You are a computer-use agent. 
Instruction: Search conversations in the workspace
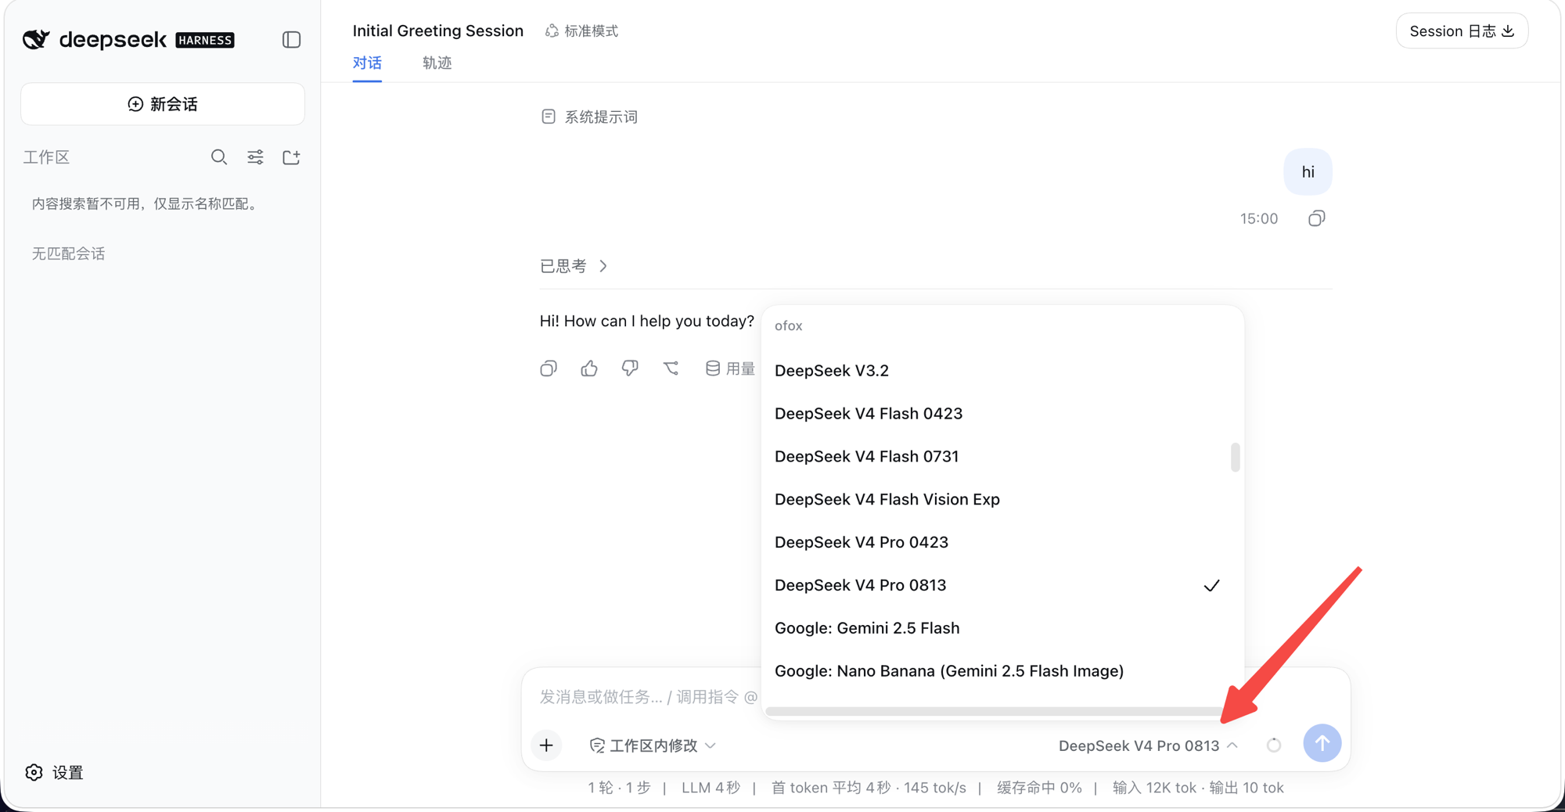pos(219,157)
